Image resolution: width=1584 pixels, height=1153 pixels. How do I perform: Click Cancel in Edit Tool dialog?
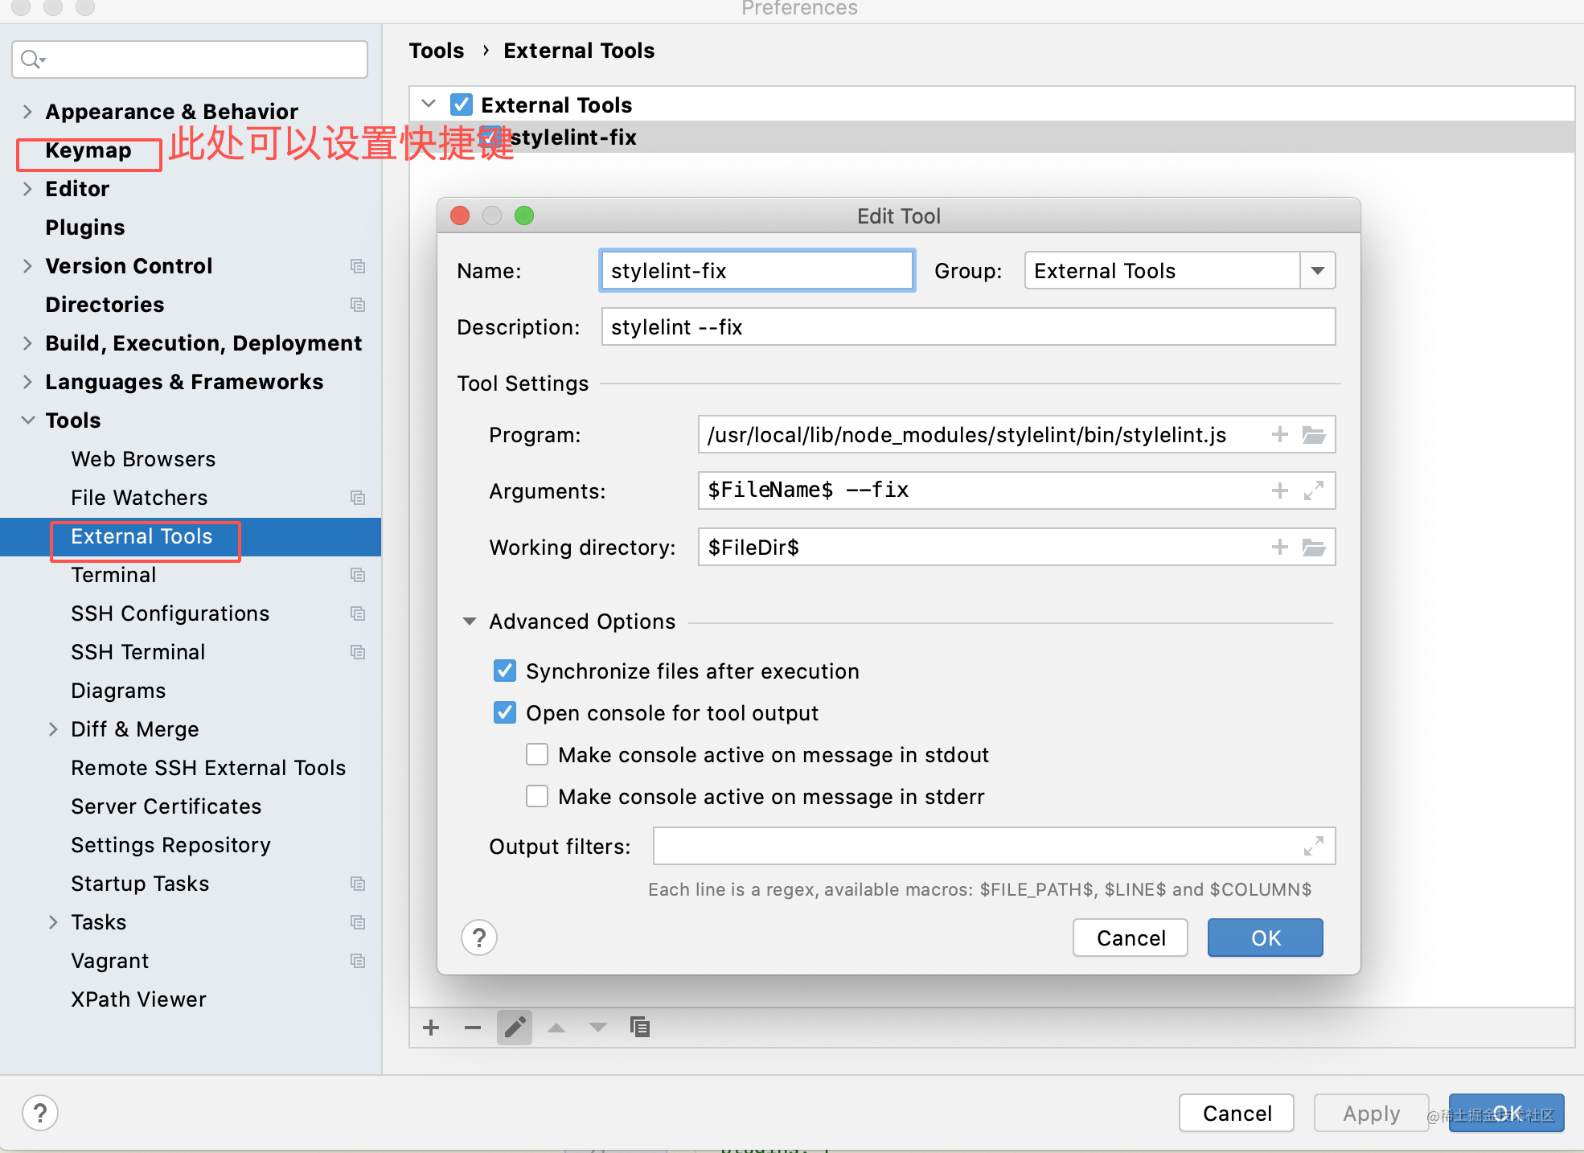(1130, 938)
